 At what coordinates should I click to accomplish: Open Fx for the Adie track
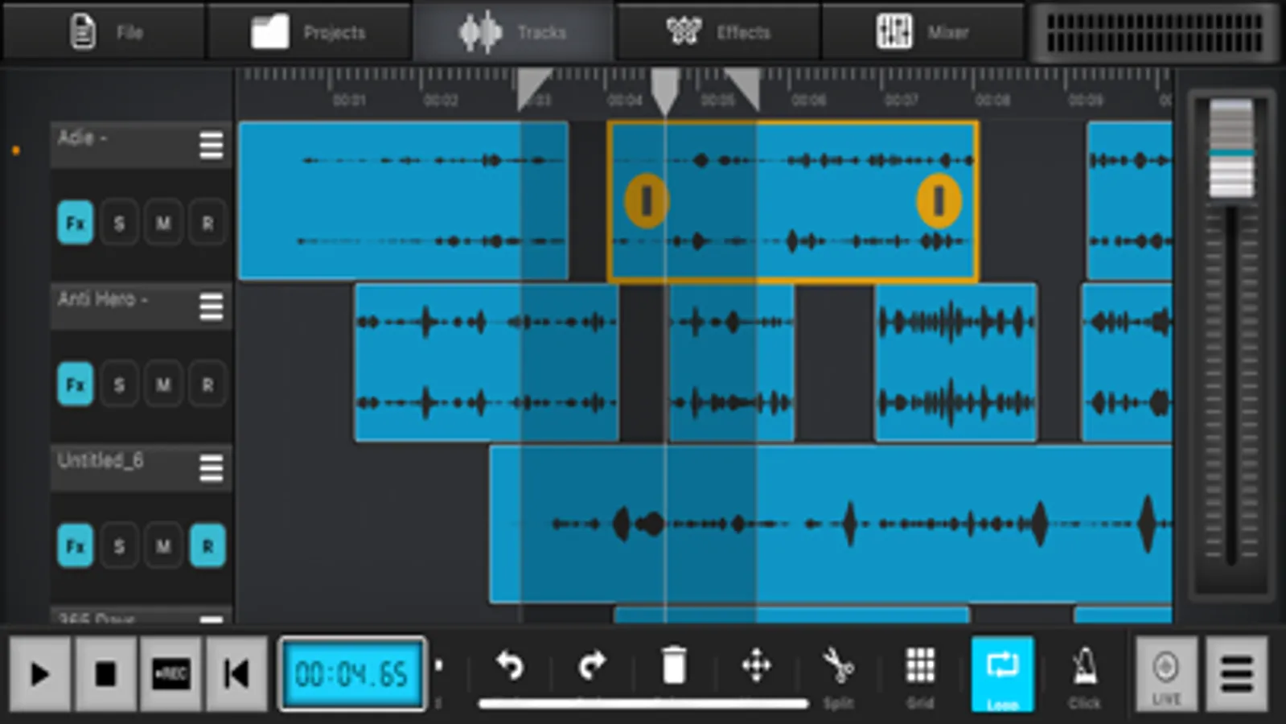(75, 223)
